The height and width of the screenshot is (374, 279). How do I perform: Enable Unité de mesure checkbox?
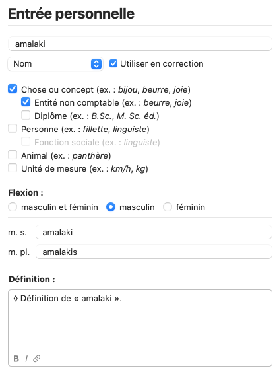click(13, 168)
